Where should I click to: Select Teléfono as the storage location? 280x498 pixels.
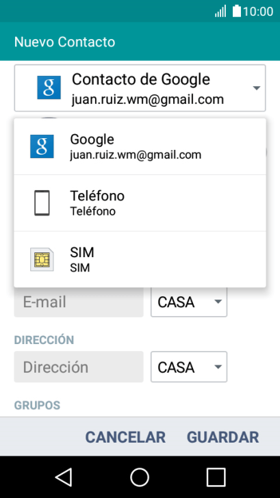[140, 203]
